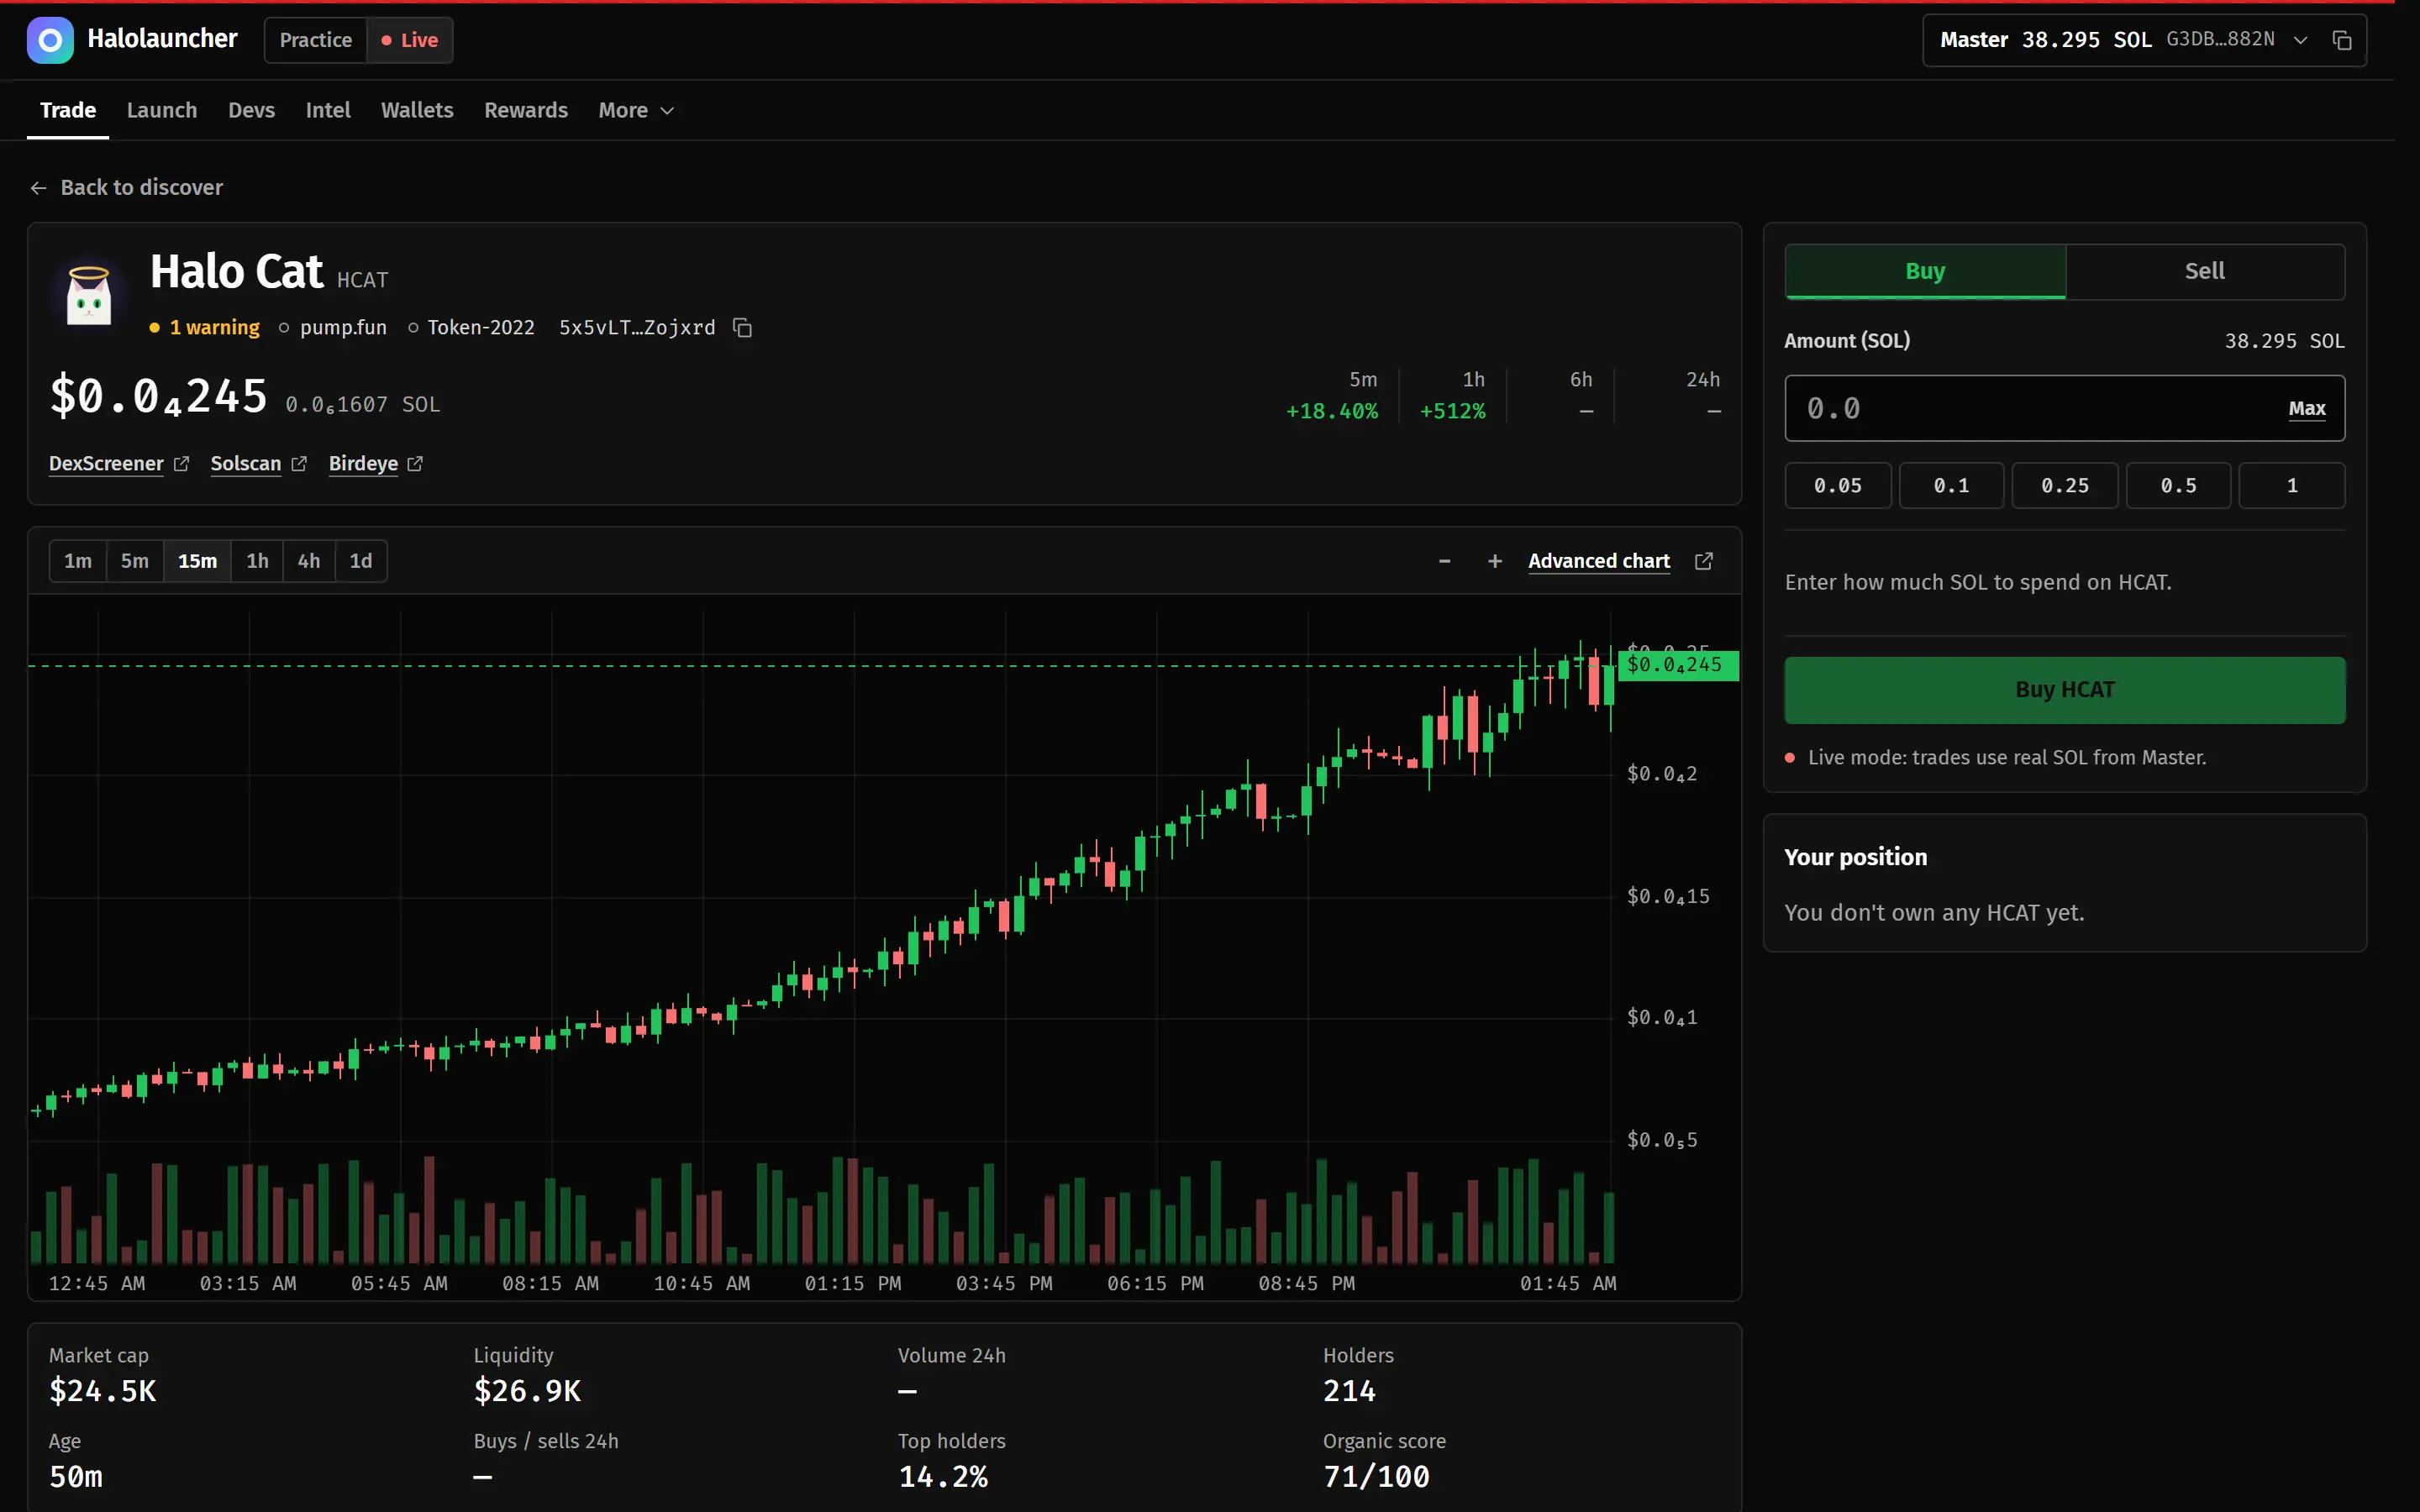Viewport: 2420px width, 1512px height.
Task: Expand the Master wallet dropdown
Action: point(2300,40)
